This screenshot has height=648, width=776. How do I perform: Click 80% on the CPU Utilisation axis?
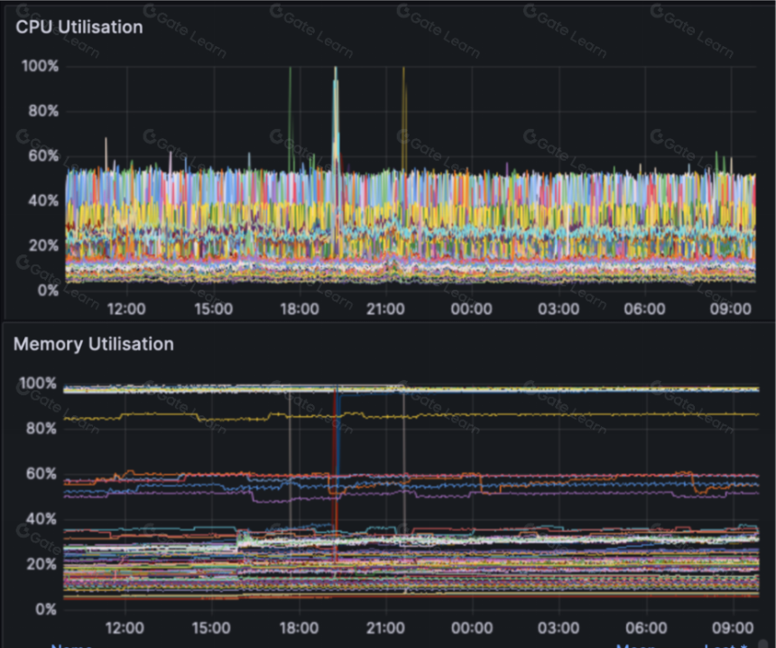pyautogui.click(x=43, y=110)
